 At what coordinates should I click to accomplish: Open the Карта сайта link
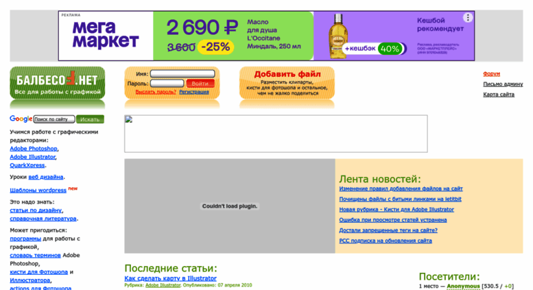(x=499, y=95)
